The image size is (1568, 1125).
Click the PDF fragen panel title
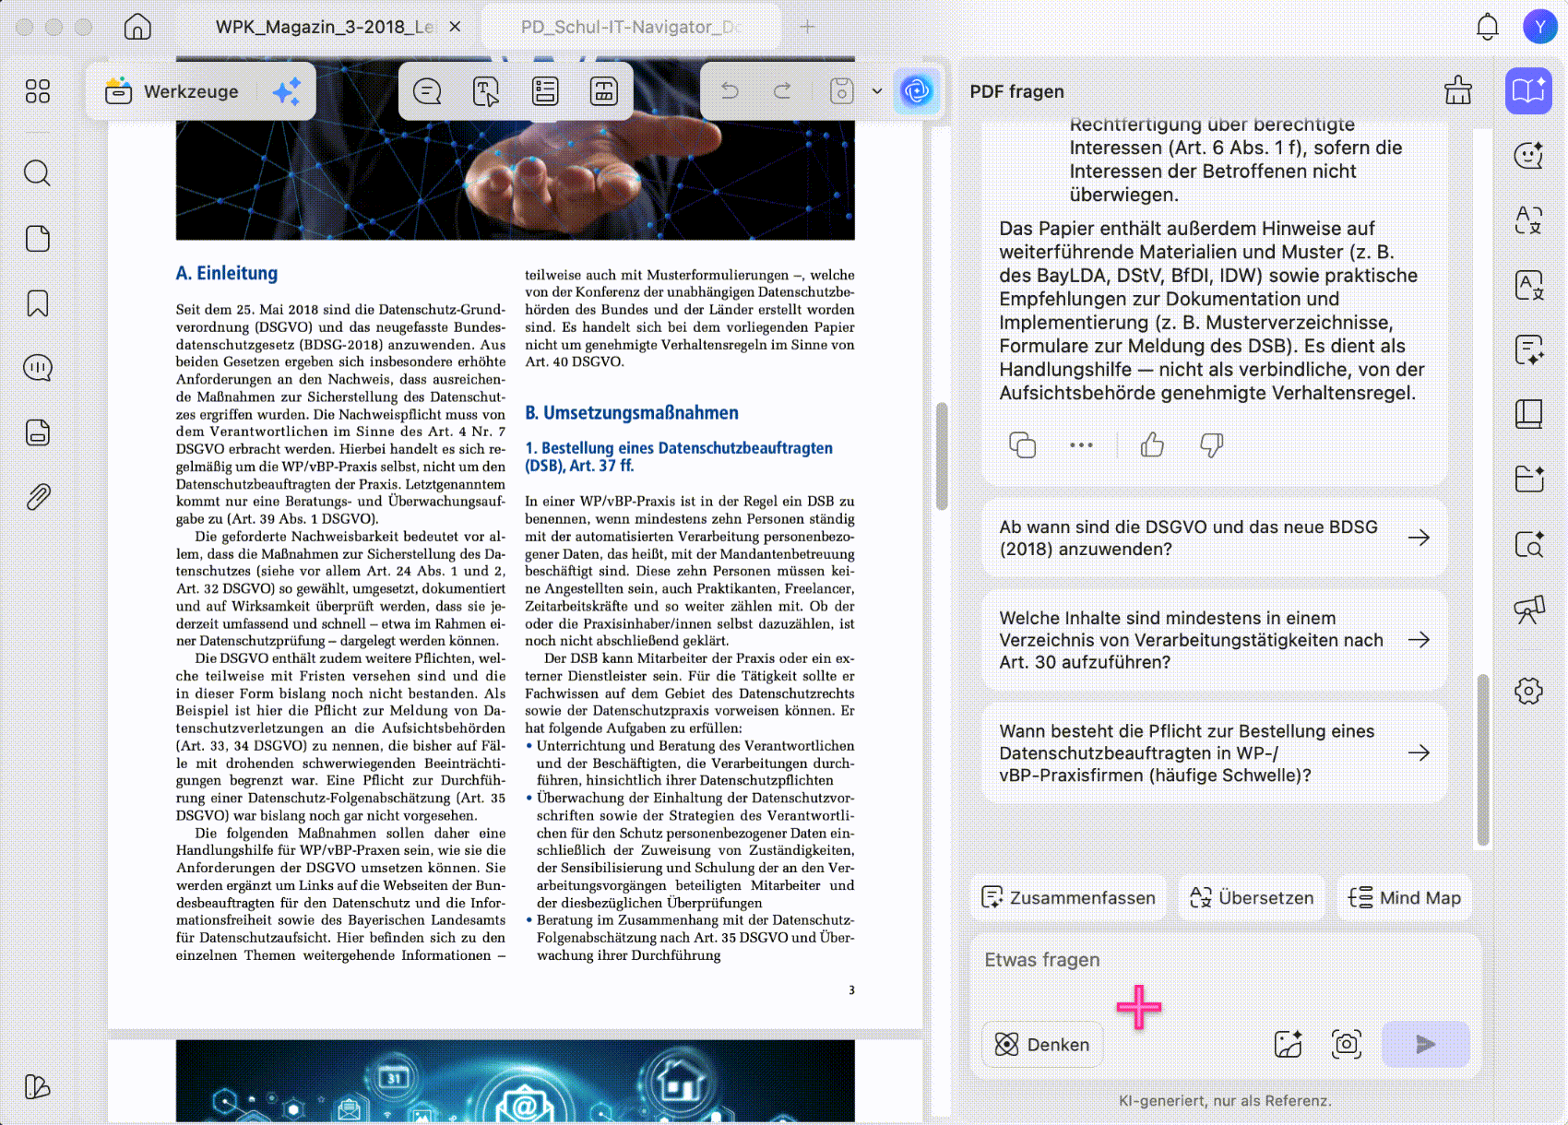pos(1016,91)
